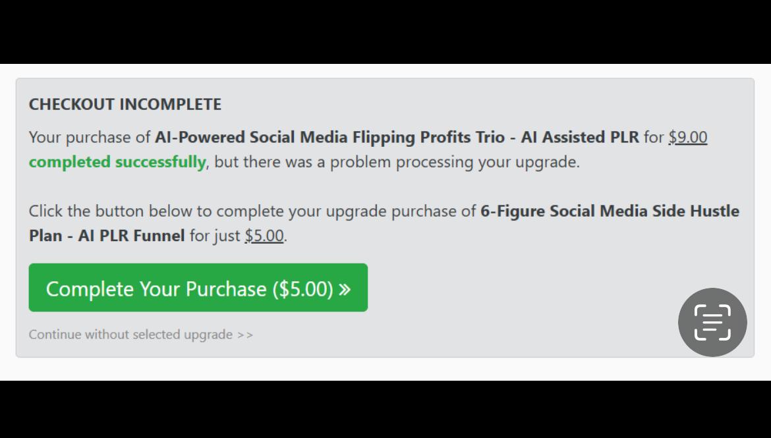Click the Click the button below sentence

252,211
